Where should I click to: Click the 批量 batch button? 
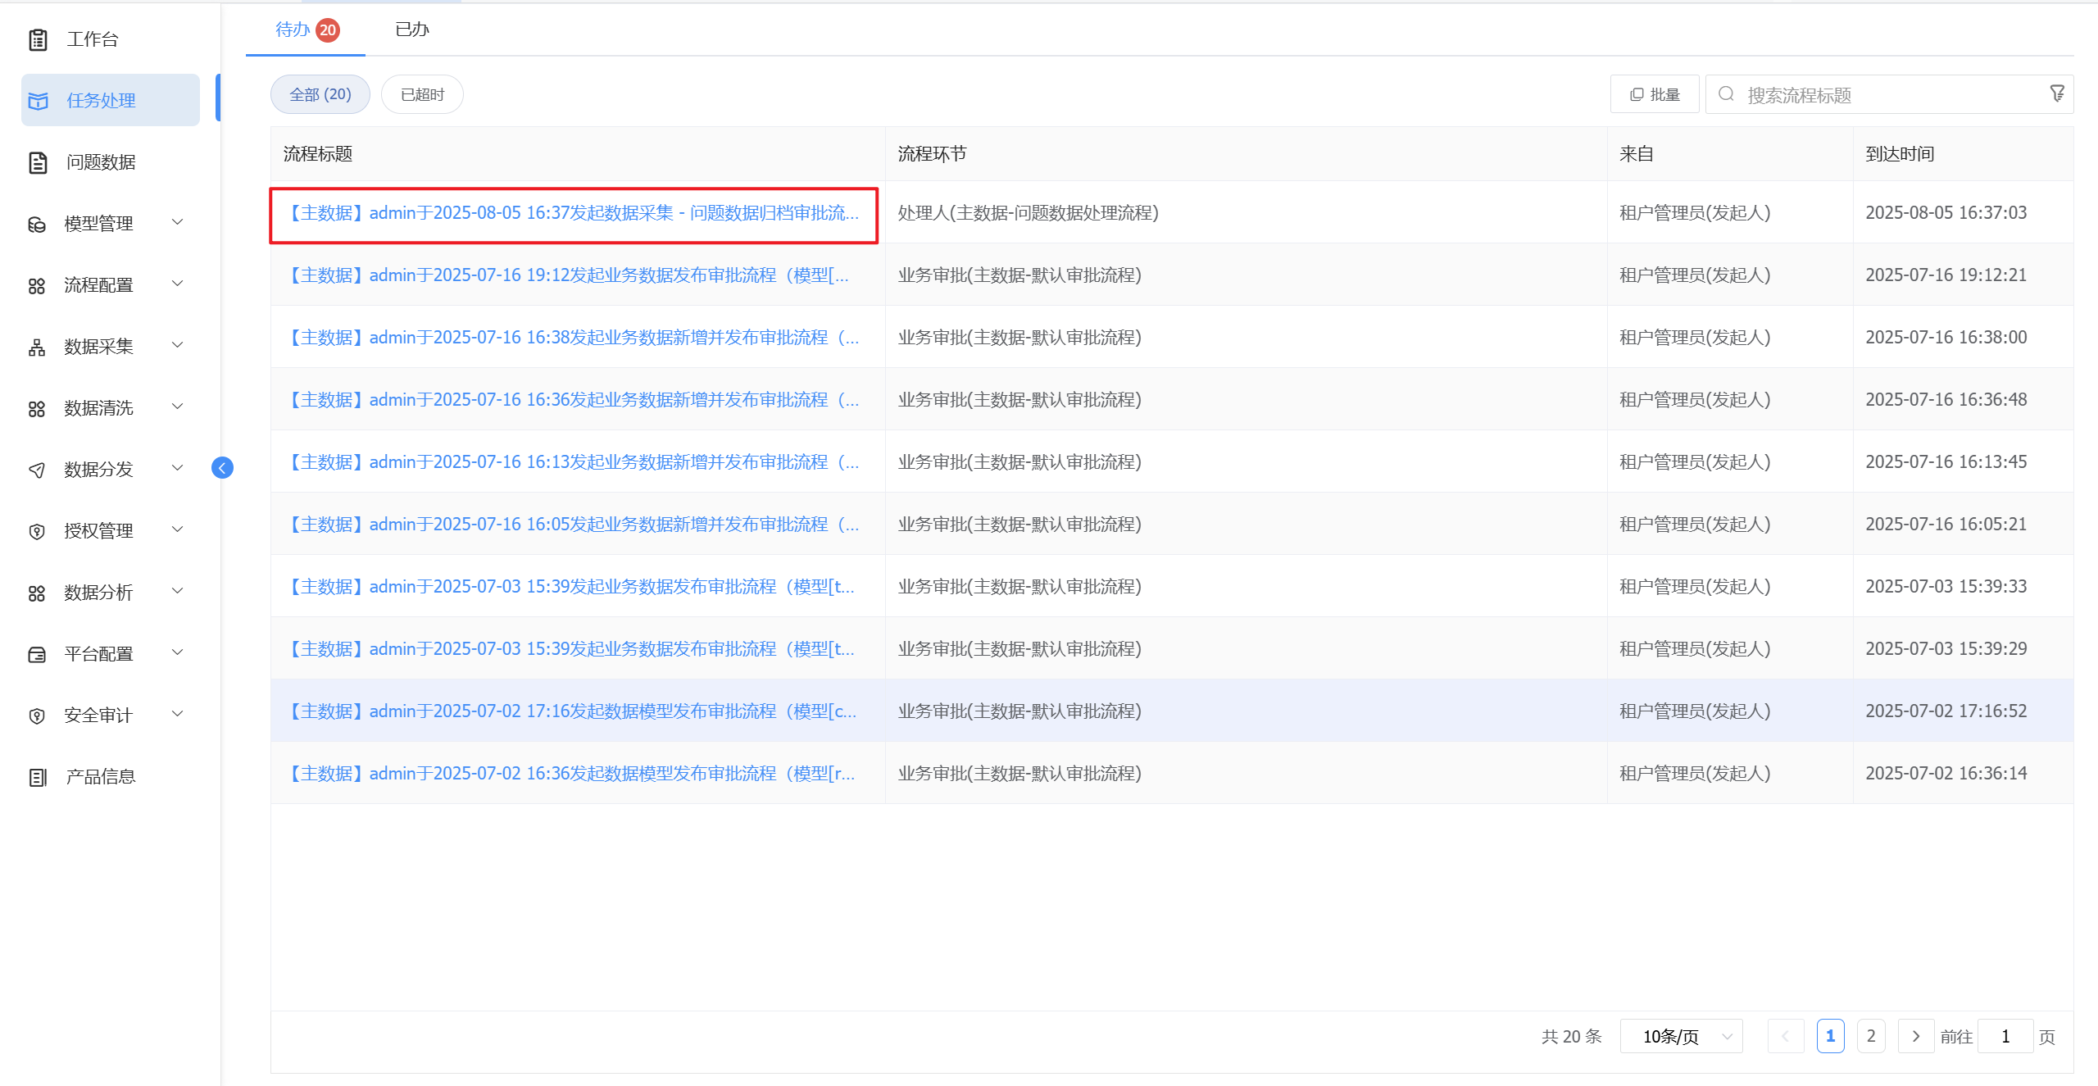(1655, 95)
